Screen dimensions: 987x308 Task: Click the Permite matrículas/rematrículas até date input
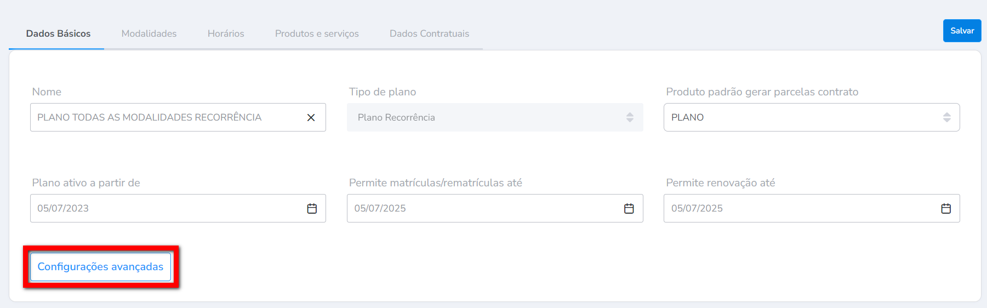coord(482,208)
